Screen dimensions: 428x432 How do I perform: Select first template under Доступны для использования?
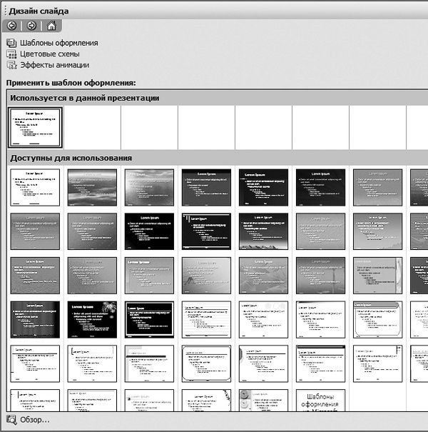35,188
